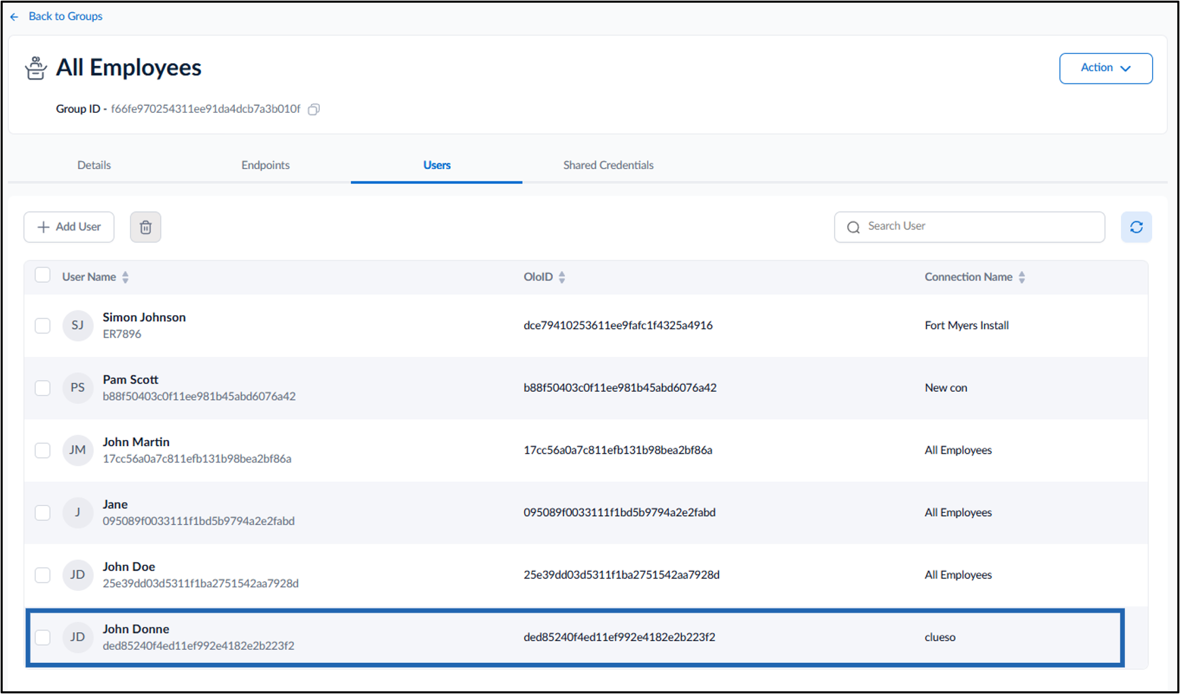1180x694 pixels.
Task: Click the ER7896 user ID text
Action: coord(122,334)
